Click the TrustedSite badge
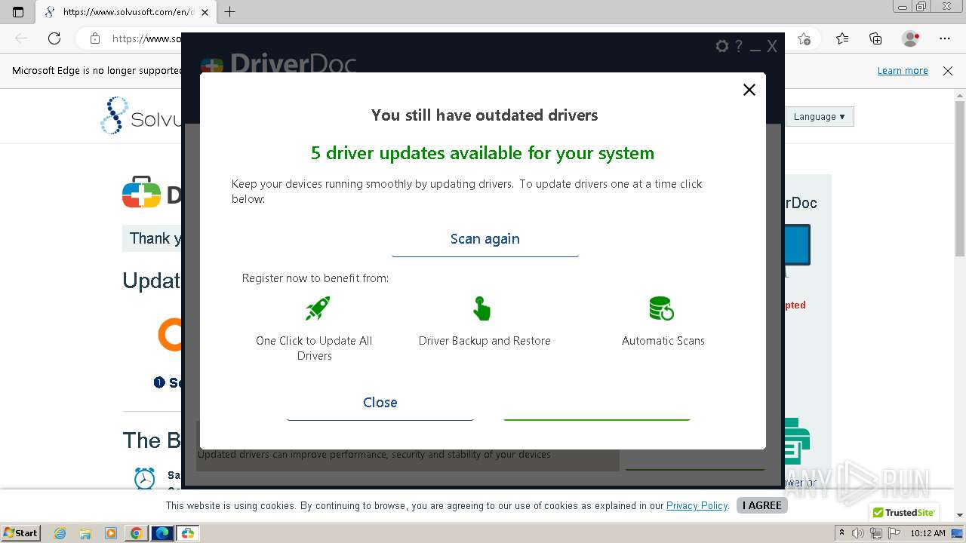 [903, 513]
